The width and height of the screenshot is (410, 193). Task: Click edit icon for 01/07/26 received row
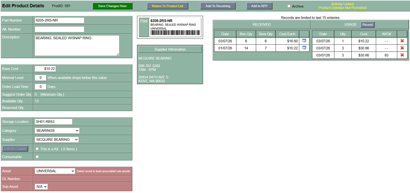[x=304, y=48]
